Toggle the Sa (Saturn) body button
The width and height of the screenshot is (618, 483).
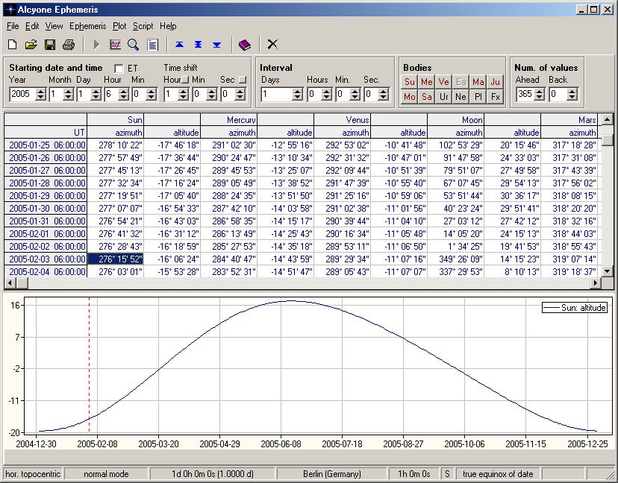(426, 97)
